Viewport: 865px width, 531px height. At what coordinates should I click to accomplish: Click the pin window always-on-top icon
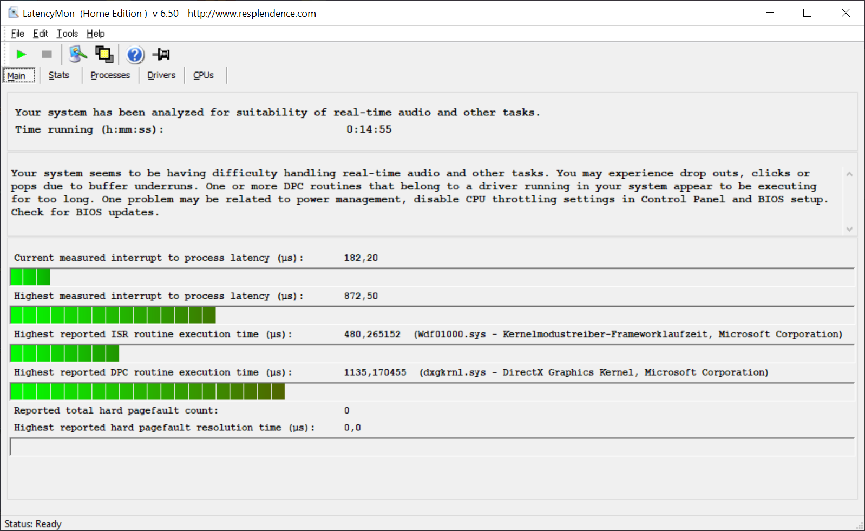click(x=161, y=54)
